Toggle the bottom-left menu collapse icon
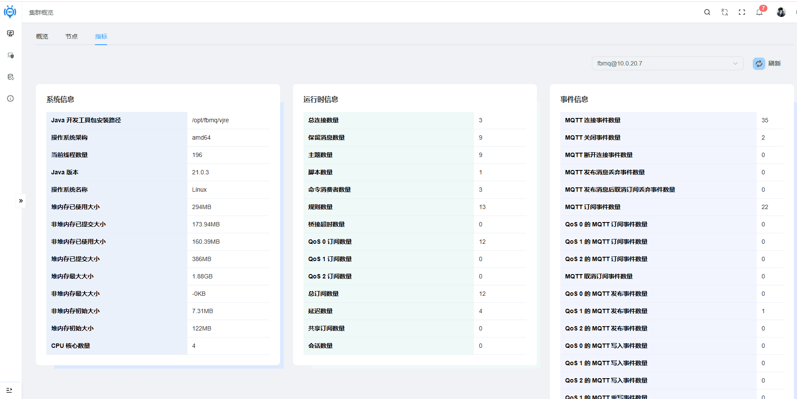797x399 pixels. point(9,390)
